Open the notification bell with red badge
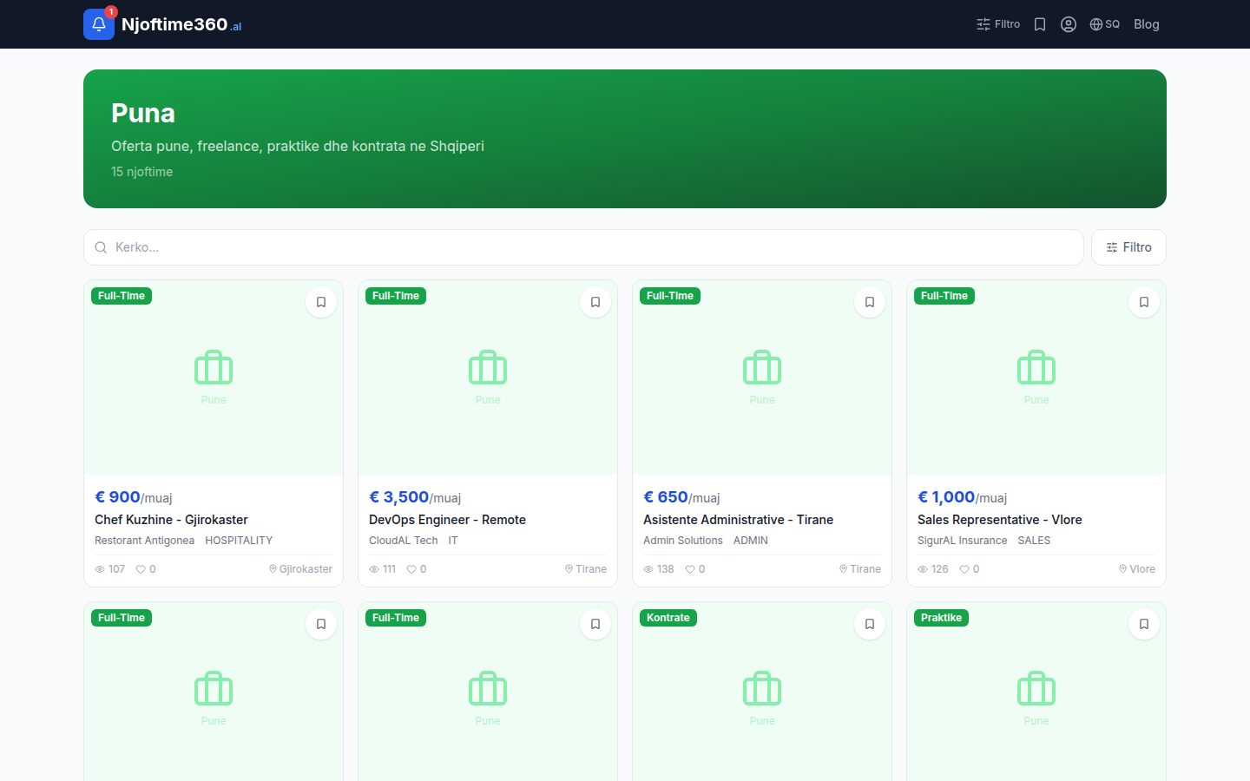1250x781 pixels. point(99,24)
